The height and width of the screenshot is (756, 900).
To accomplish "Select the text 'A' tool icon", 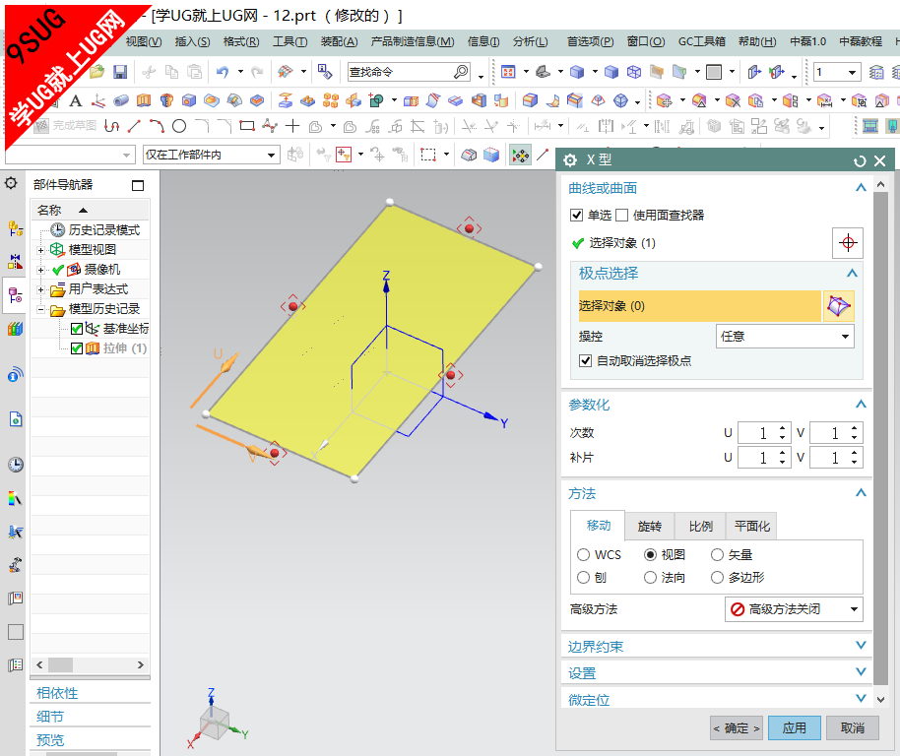I will [75, 101].
